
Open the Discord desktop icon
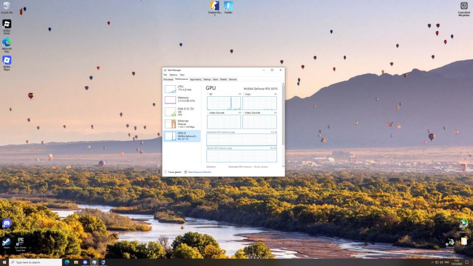(x=7, y=223)
